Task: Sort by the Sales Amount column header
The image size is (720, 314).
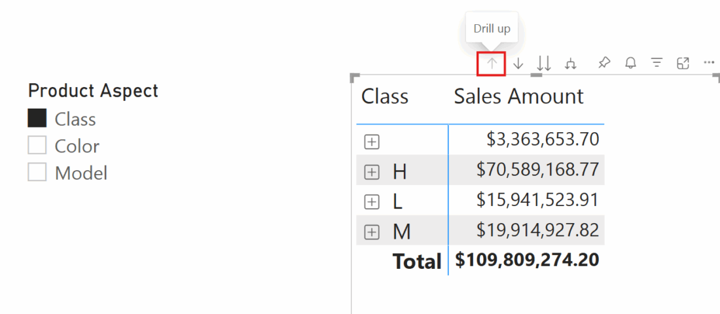Action: pyautogui.click(x=518, y=96)
